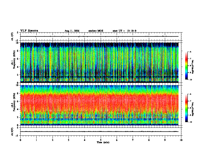Click the start UT 13:10:0 label
The image size is (204, 157).
point(124,31)
